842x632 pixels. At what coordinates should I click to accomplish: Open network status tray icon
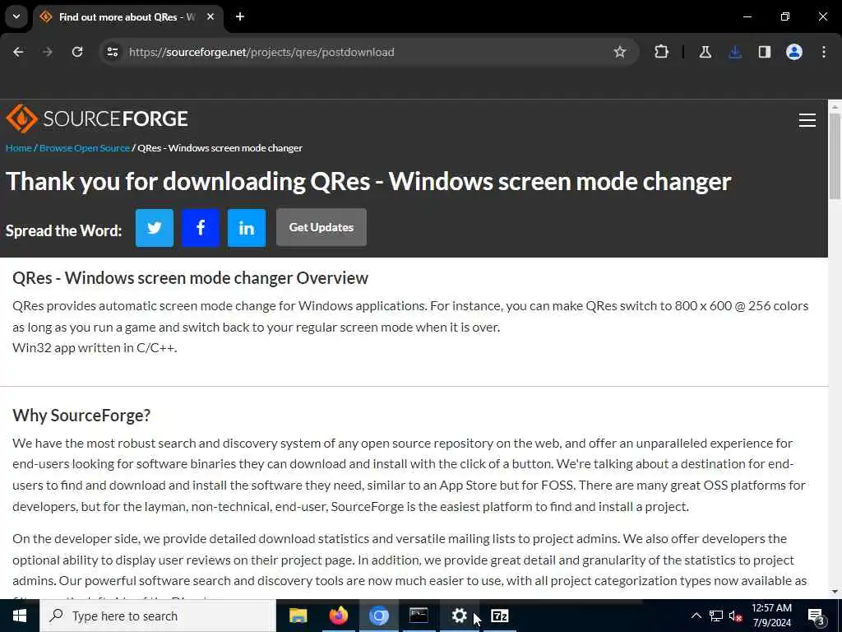pos(716,616)
